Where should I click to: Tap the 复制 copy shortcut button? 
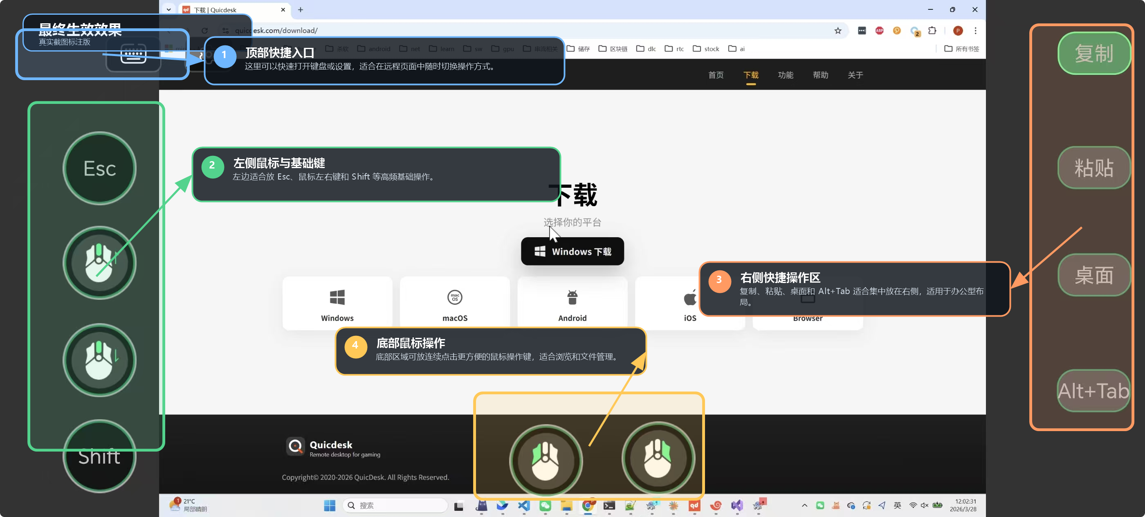[1094, 53]
